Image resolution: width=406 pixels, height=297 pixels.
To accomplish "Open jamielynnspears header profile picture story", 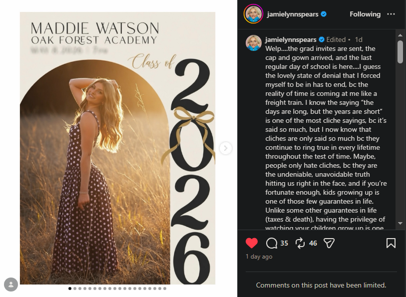I will 254,14.
